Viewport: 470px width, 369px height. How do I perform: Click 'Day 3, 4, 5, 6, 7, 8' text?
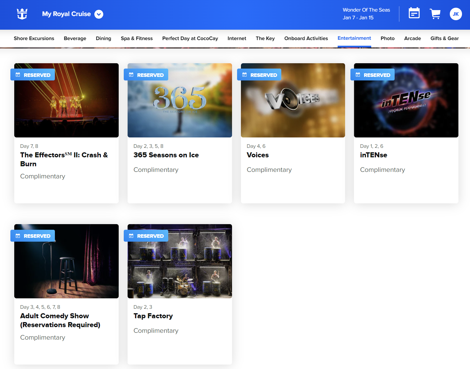40,307
